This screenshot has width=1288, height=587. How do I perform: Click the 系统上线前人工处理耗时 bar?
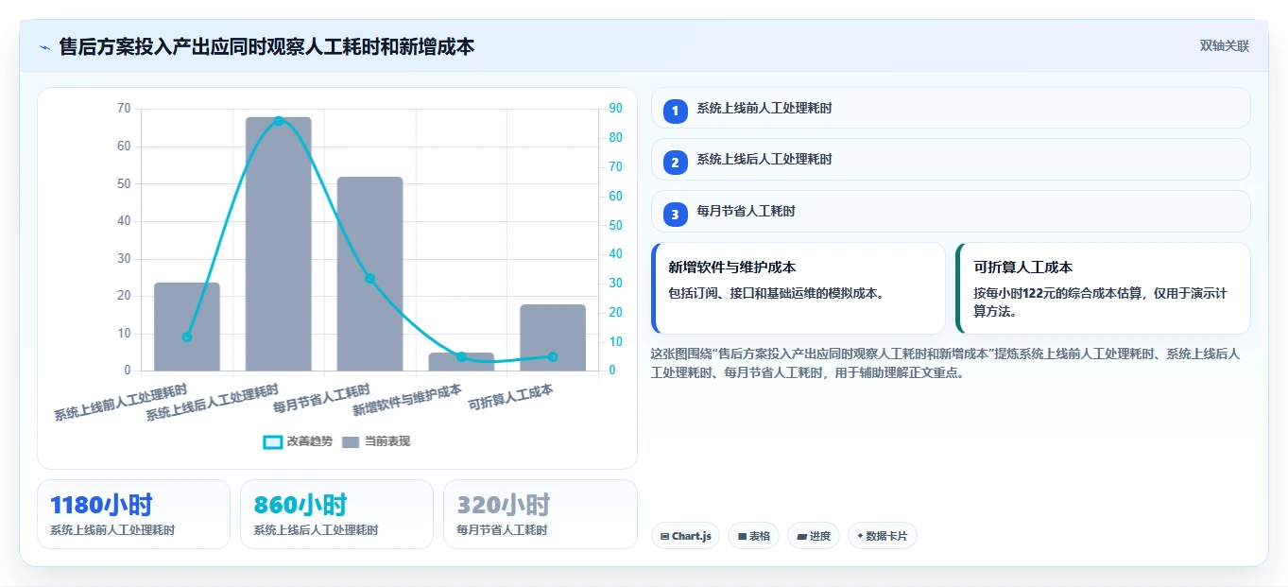coord(187,326)
